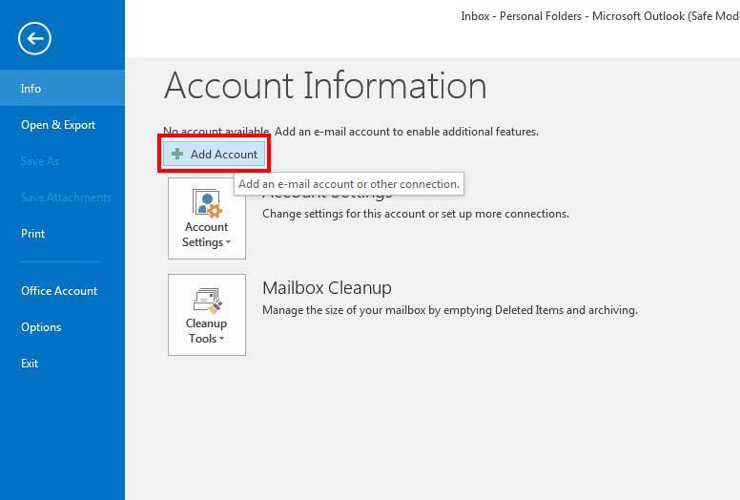Click Exit in the sidebar
This screenshot has width=740, height=500.
62,364
